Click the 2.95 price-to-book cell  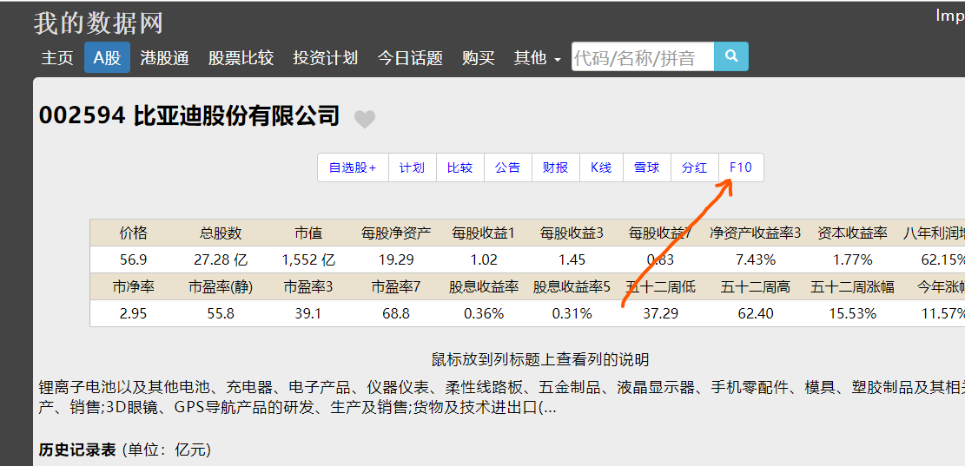pyautogui.click(x=134, y=313)
